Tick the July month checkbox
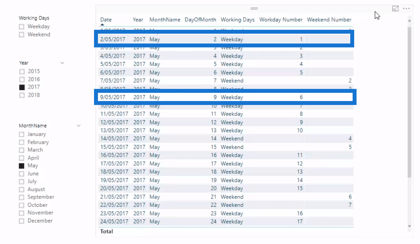This screenshot has width=420, height=244. point(22,182)
